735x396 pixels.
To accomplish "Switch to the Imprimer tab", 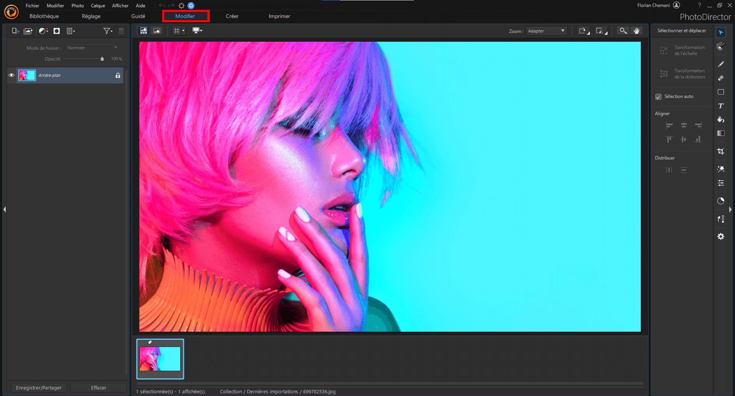I will (279, 16).
